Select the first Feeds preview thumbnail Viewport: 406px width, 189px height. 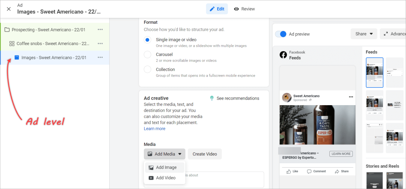pos(375,72)
